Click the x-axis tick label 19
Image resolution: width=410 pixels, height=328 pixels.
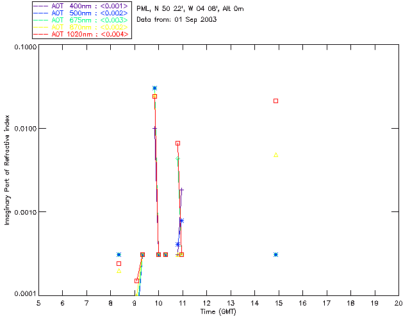pyautogui.click(x=375, y=303)
